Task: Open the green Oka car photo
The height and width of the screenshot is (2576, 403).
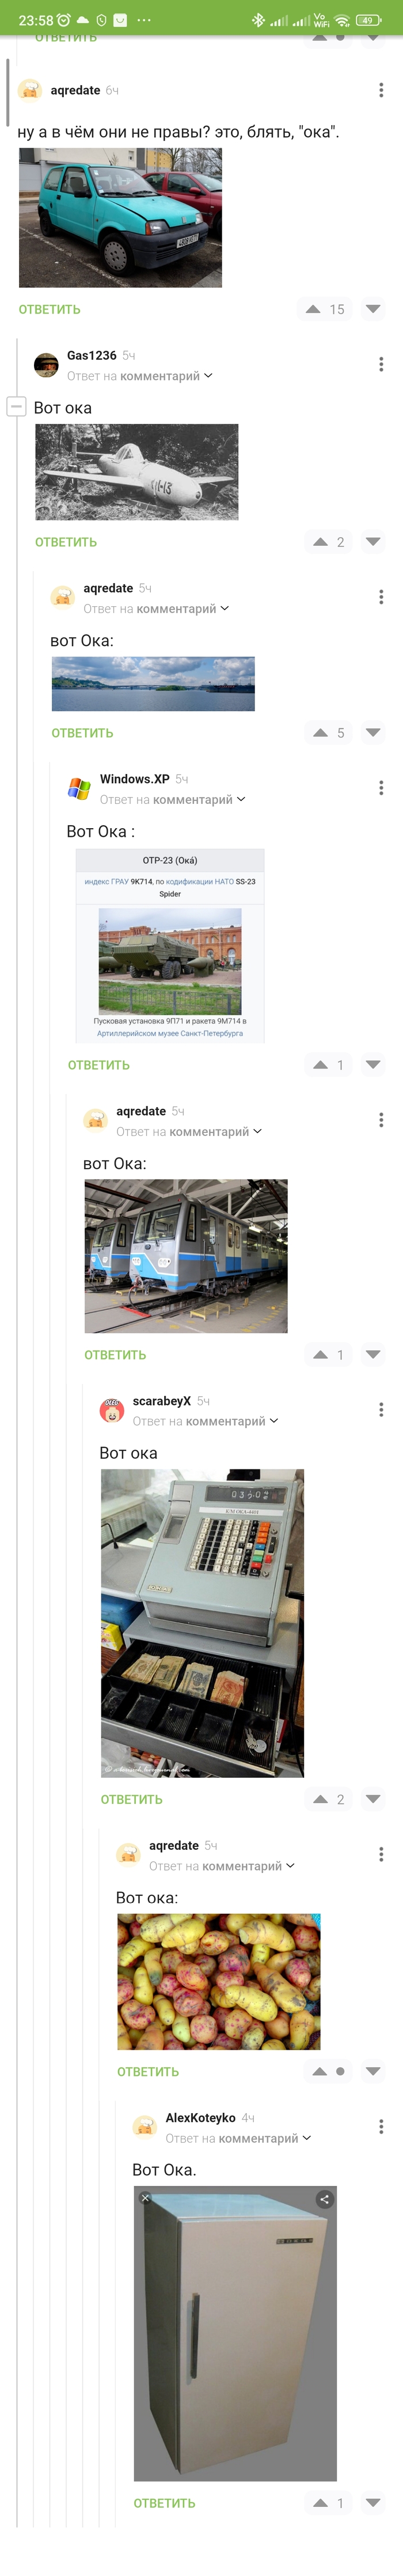Action: pos(120,218)
